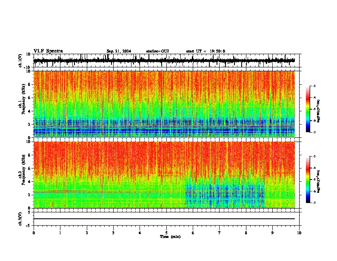The height and width of the screenshot is (261, 337).
Task: Click the "10" tick on the time axis
Action: point(299,233)
